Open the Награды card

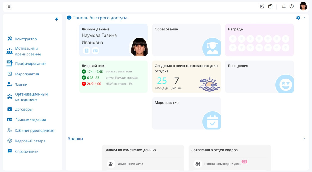(260, 40)
